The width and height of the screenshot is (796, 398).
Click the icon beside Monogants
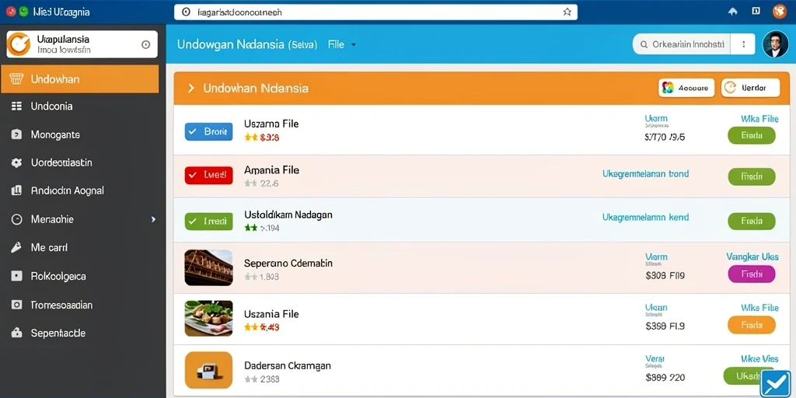(16, 134)
